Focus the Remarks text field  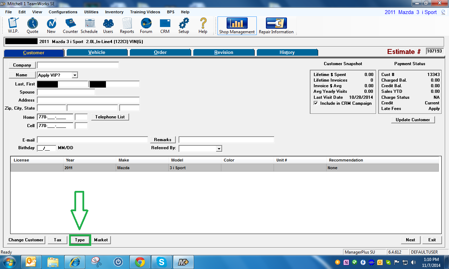click(x=226, y=140)
